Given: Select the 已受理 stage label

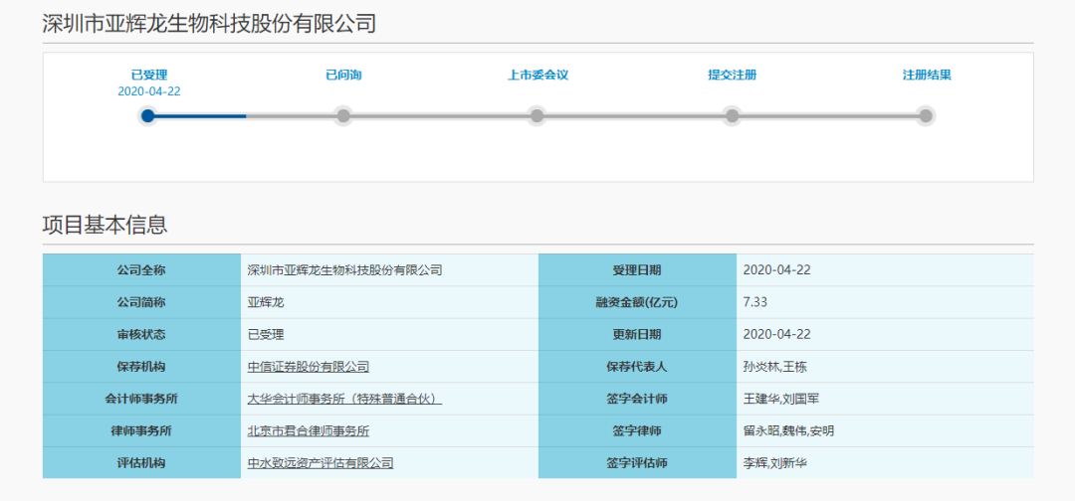Looking at the screenshot, I should [149, 76].
